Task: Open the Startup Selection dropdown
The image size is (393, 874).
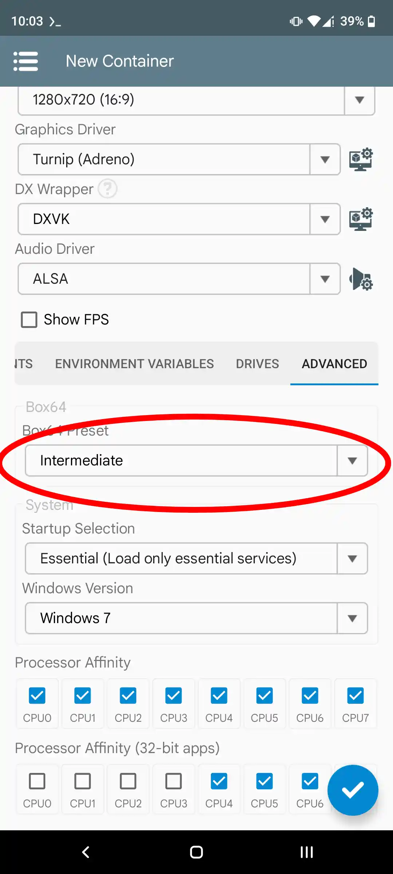Action: pyautogui.click(x=196, y=558)
